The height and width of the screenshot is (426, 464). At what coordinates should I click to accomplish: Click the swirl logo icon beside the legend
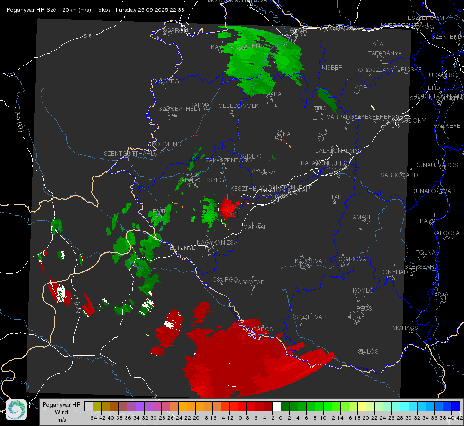coord(16,410)
